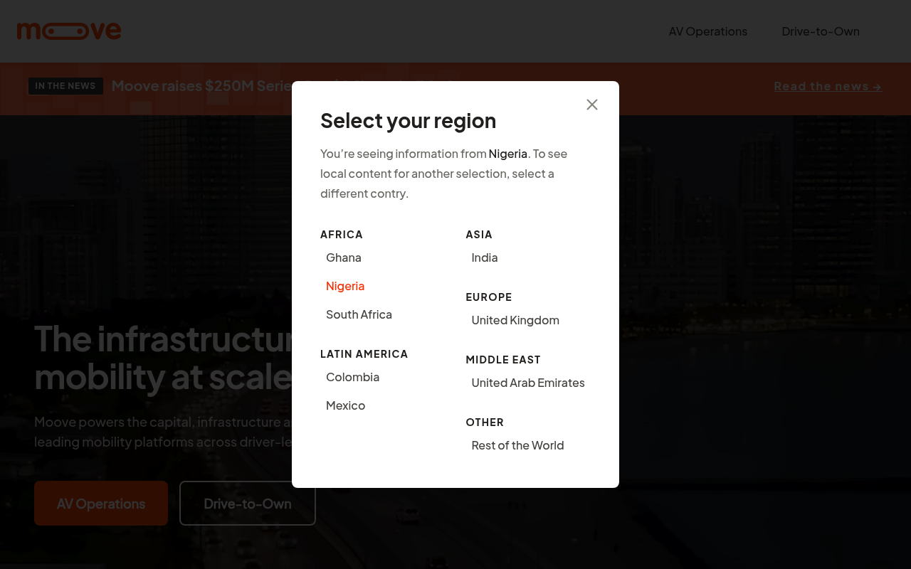Follow the Read the news link
The image size is (911, 569).
(x=828, y=86)
